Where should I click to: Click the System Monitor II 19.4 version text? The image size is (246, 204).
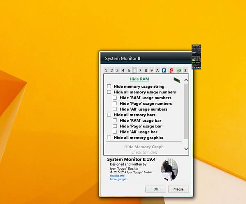tap(131, 159)
